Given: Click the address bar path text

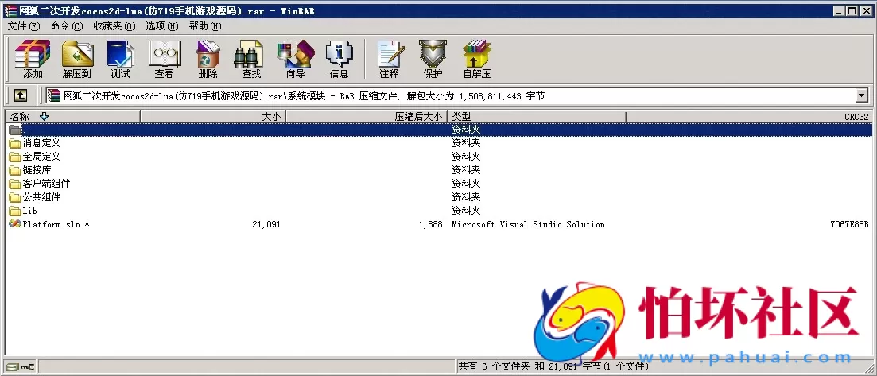Looking at the screenshot, I should 304,96.
